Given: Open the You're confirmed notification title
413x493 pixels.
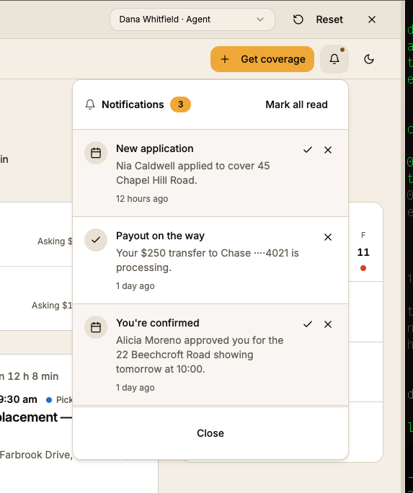Looking at the screenshot, I should [x=157, y=323].
